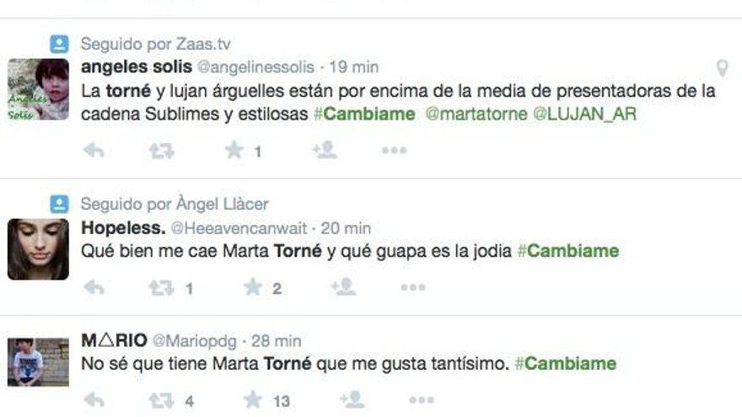742x417 pixels.
Task: Retweet the Hopeless. tweet
Action: [x=161, y=287]
